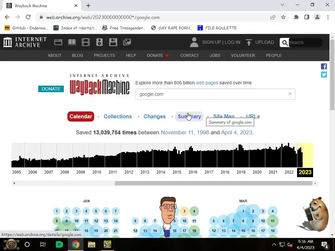The height and width of the screenshot is (251, 335).
Task: Switch to the URLs tab
Action: 253,116
